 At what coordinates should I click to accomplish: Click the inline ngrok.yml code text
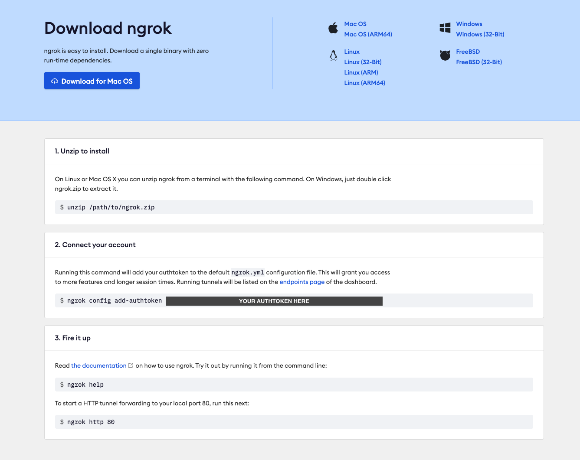pyautogui.click(x=248, y=272)
